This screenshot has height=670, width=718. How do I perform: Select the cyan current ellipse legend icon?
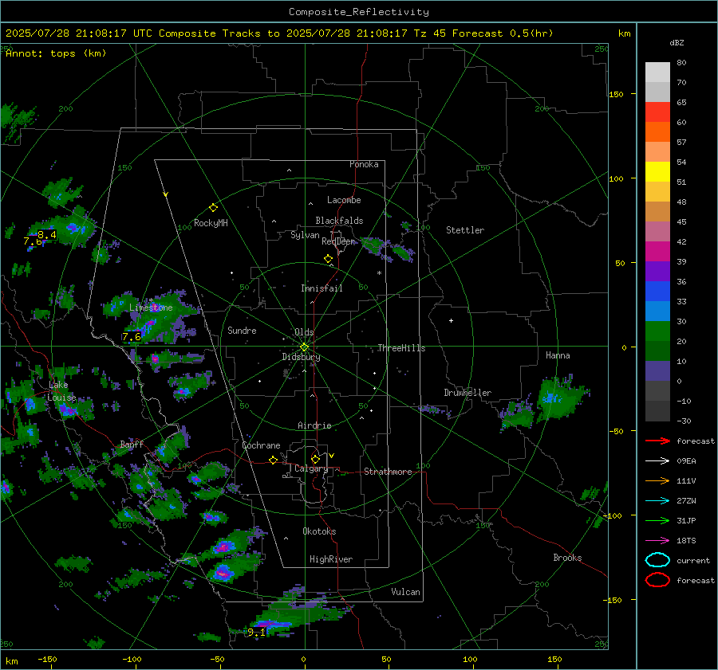click(x=657, y=560)
